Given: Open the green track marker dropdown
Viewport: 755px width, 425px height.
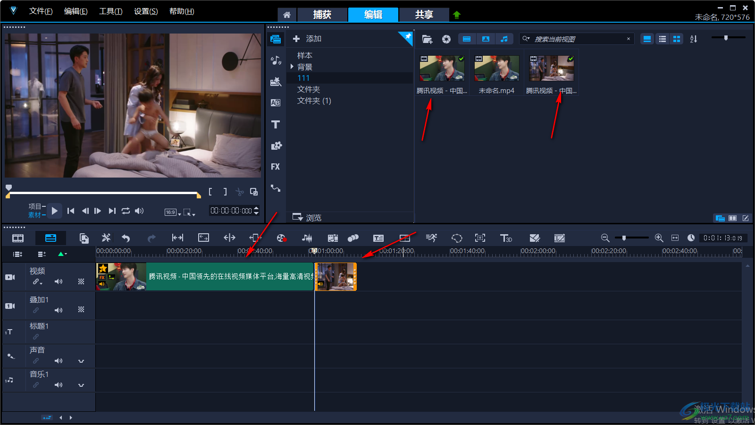Looking at the screenshot, I should click(62, 254).
